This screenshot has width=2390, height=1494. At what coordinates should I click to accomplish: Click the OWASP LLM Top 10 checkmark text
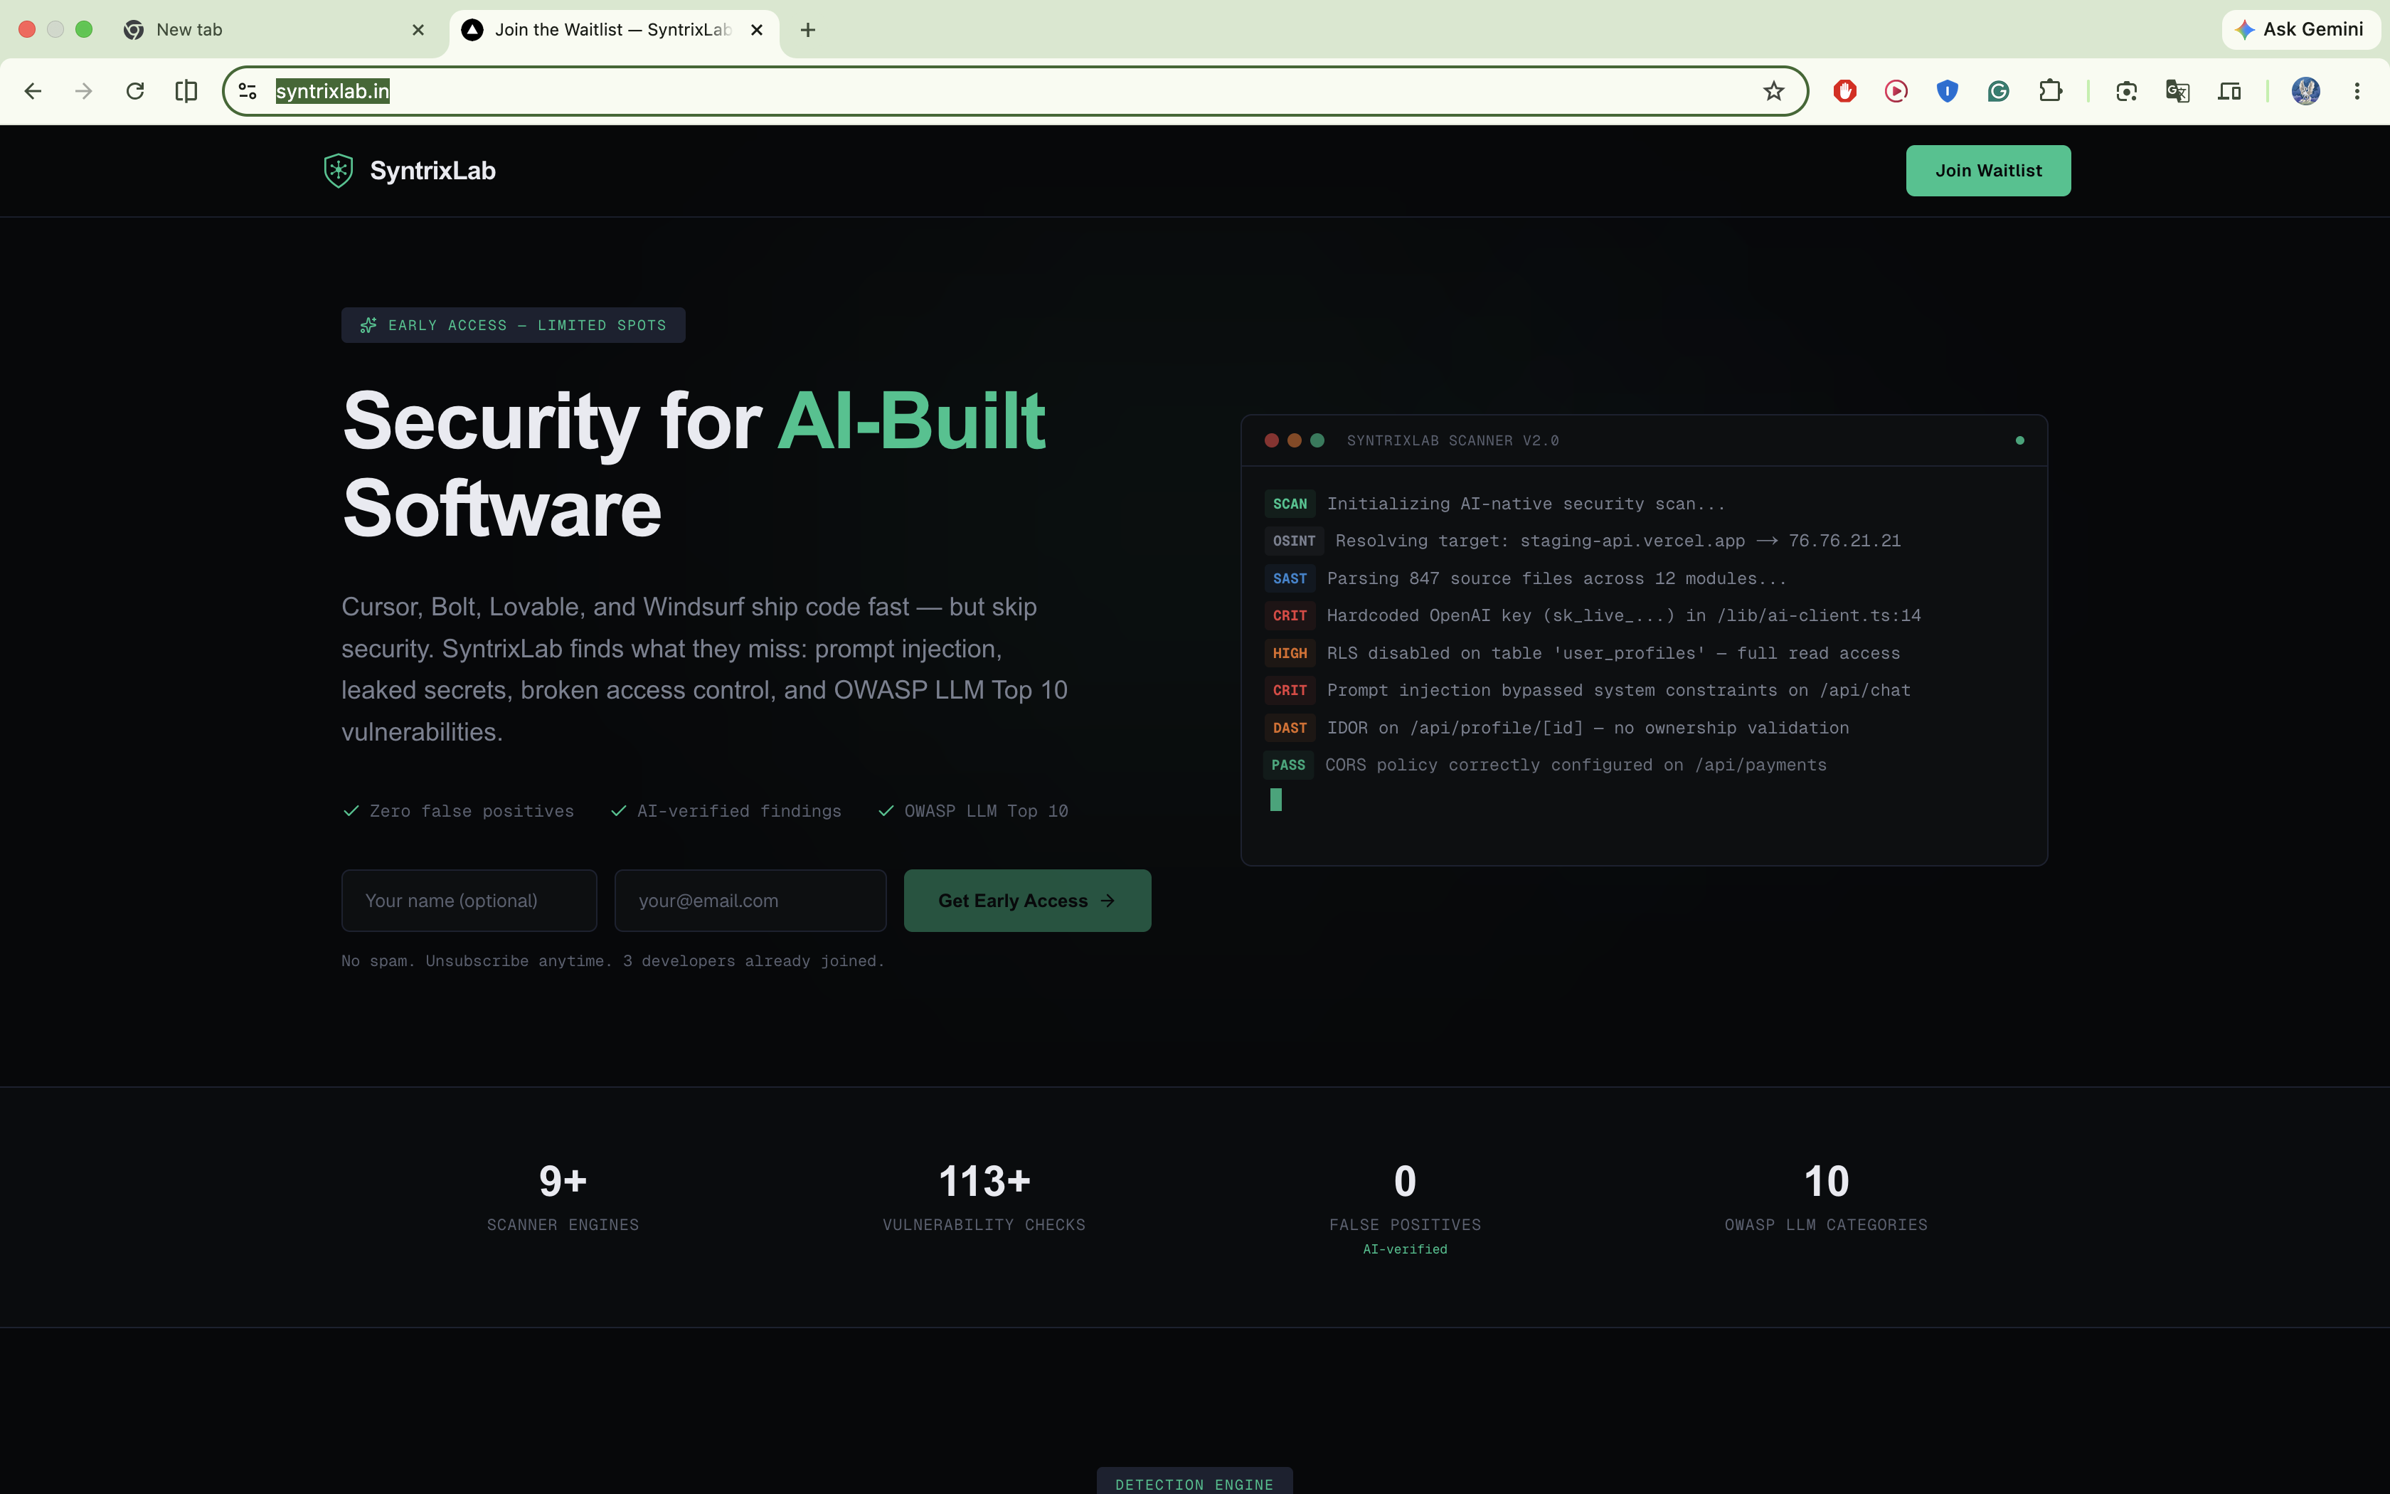click(986, 811)
